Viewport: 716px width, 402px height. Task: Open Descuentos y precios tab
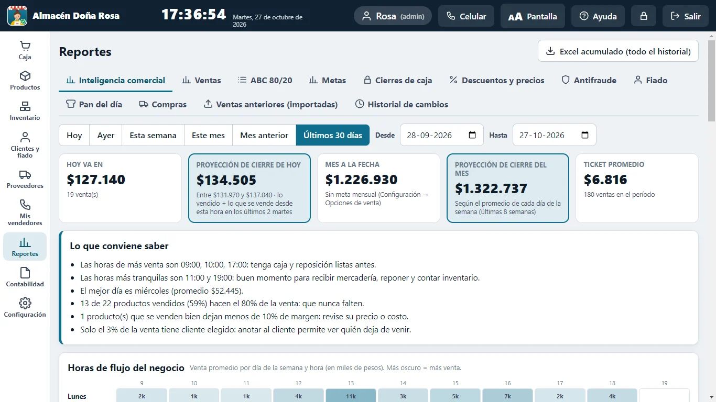(496, 81)
